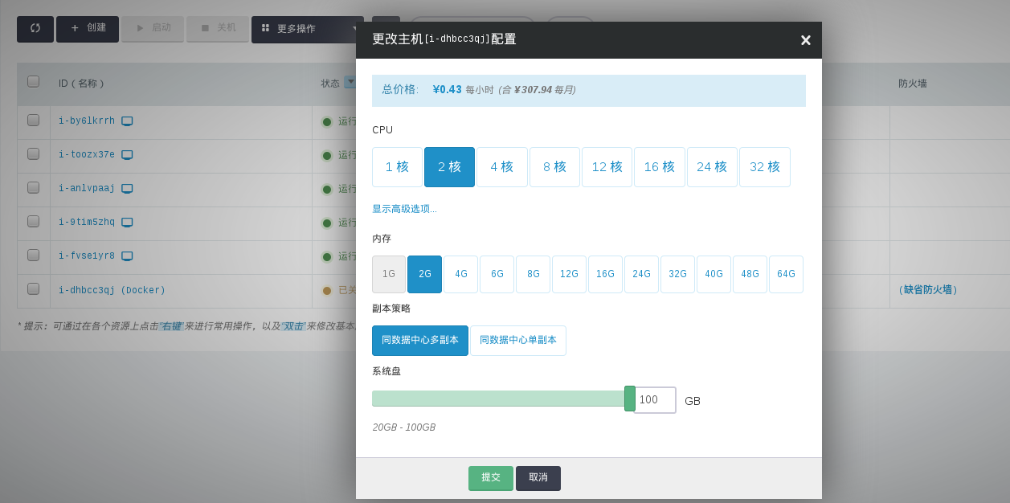Select the 4 核 CPU option
The image size is (1010, 503).
pyautogui.click(x=501, y=167)
